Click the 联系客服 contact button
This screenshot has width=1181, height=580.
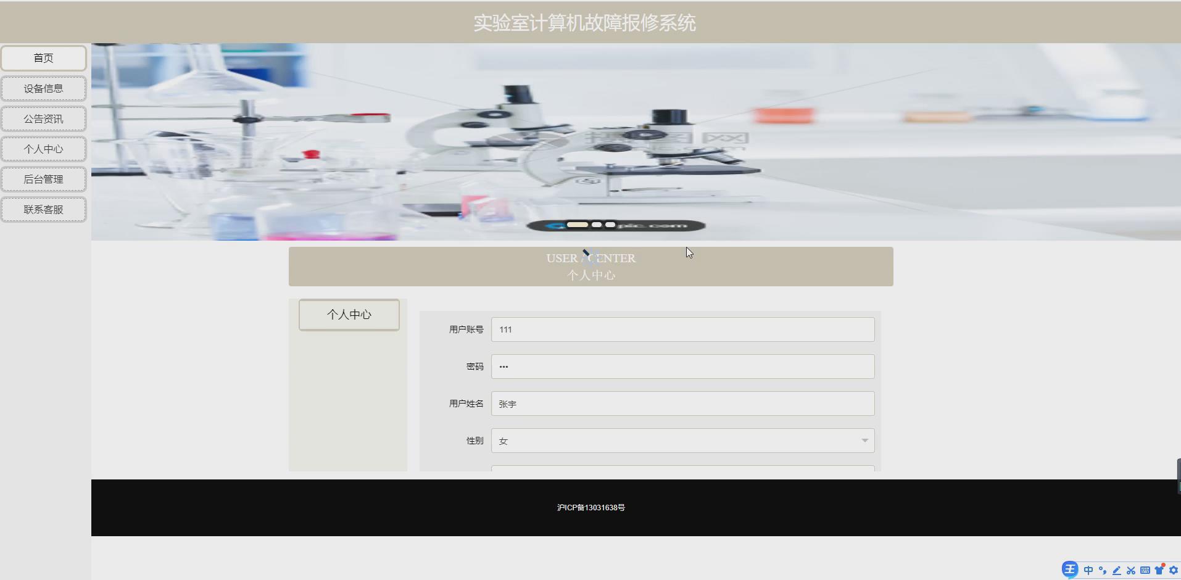[44, 209]
